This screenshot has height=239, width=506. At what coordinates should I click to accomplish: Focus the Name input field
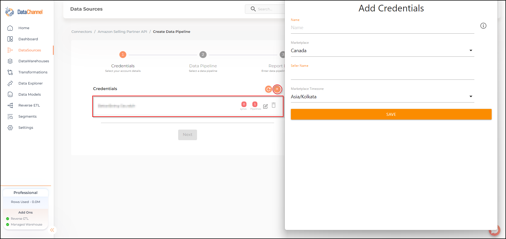coord(382,28)
